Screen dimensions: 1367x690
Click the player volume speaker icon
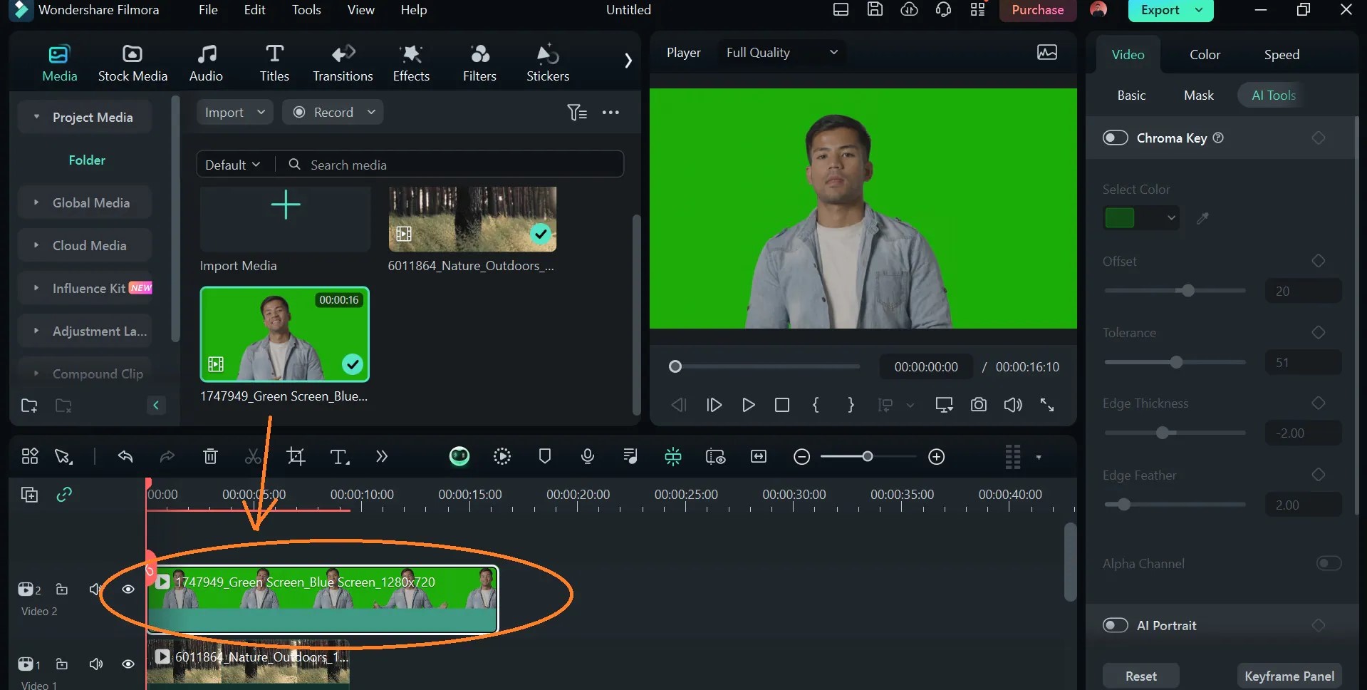click(x=1013, y=405)
